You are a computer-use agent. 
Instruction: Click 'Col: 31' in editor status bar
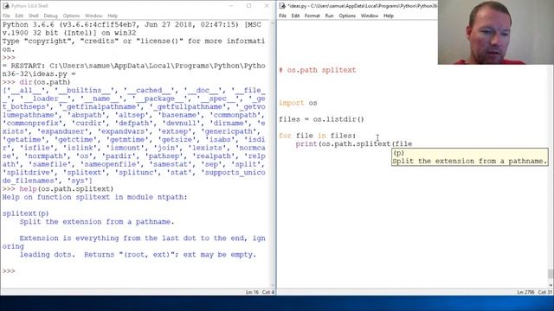(x=545, y=292)
